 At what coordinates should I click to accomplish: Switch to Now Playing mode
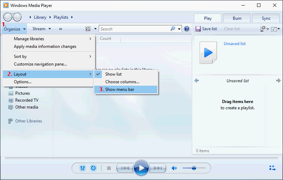pyautogui.click(x=272, y=168)
